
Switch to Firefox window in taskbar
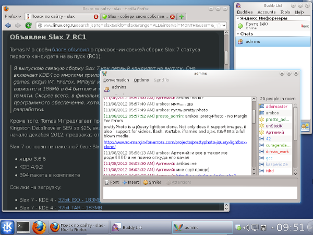pyautogui.click(x=79, y=227)
